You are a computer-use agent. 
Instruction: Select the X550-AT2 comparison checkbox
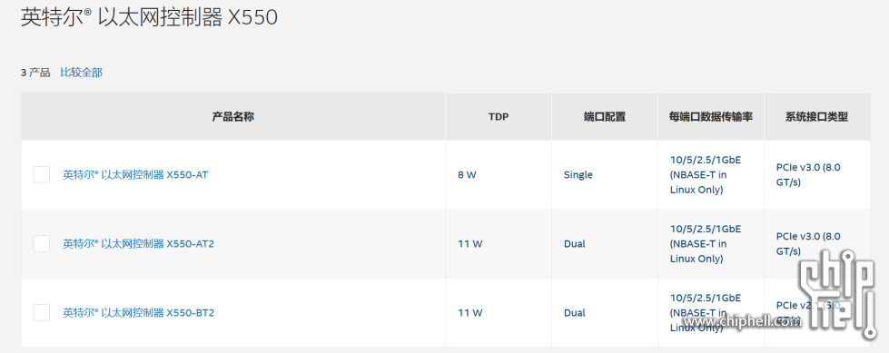(42, 243)
